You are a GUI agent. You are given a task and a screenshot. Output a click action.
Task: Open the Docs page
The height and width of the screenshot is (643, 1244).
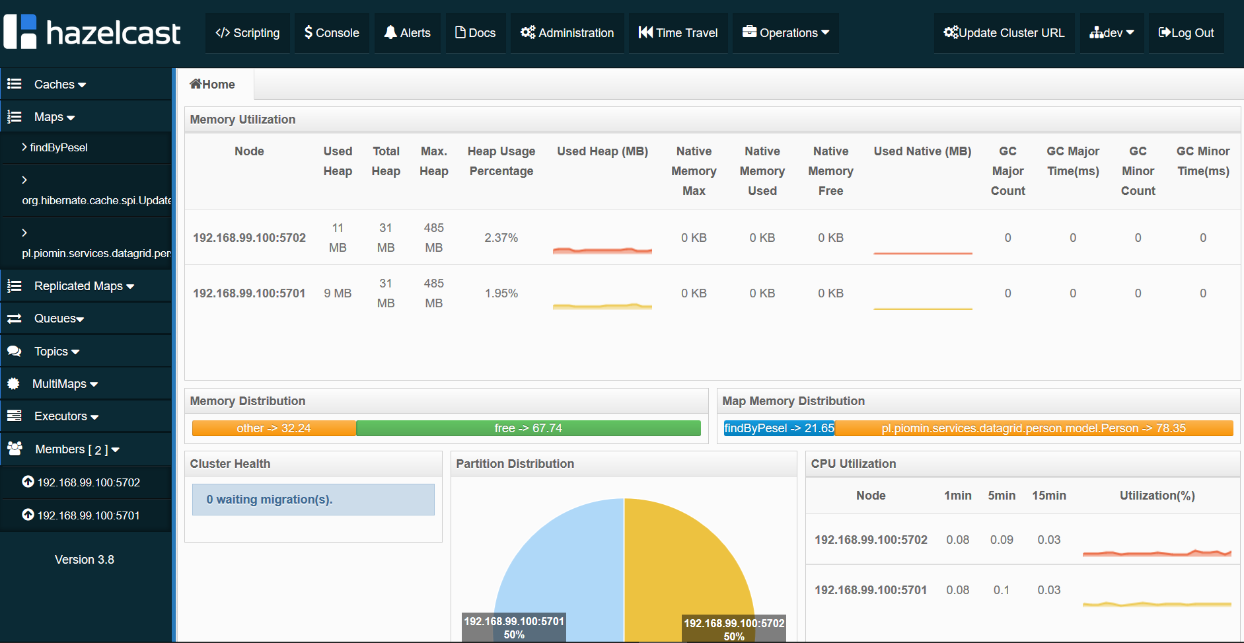(476, 33)
